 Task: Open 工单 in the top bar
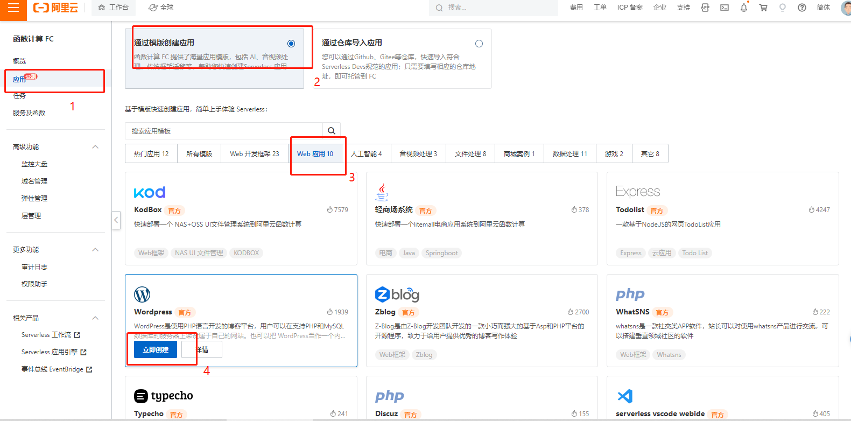[600, 8]
